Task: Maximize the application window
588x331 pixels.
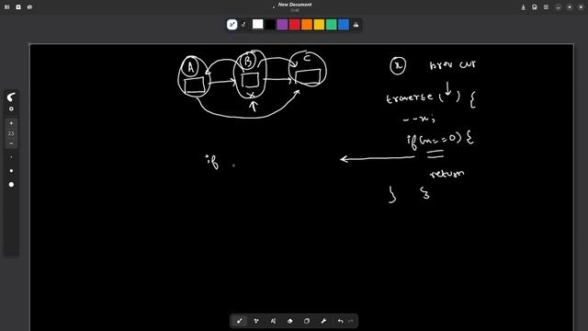Action: (x=570, y=7)
